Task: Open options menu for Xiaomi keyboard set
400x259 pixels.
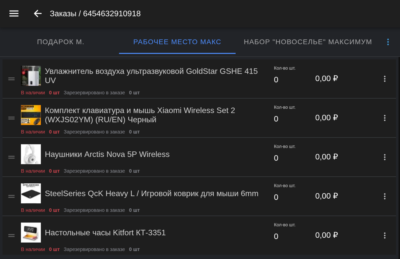Action: (x=384, y=118)
